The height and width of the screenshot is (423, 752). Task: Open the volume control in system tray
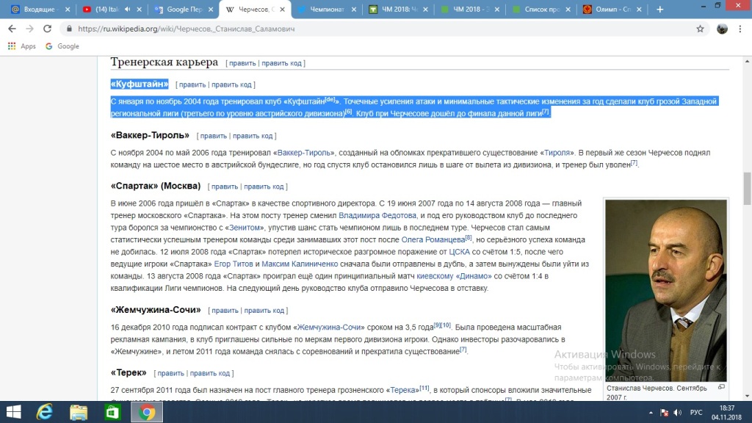point(678,413)
